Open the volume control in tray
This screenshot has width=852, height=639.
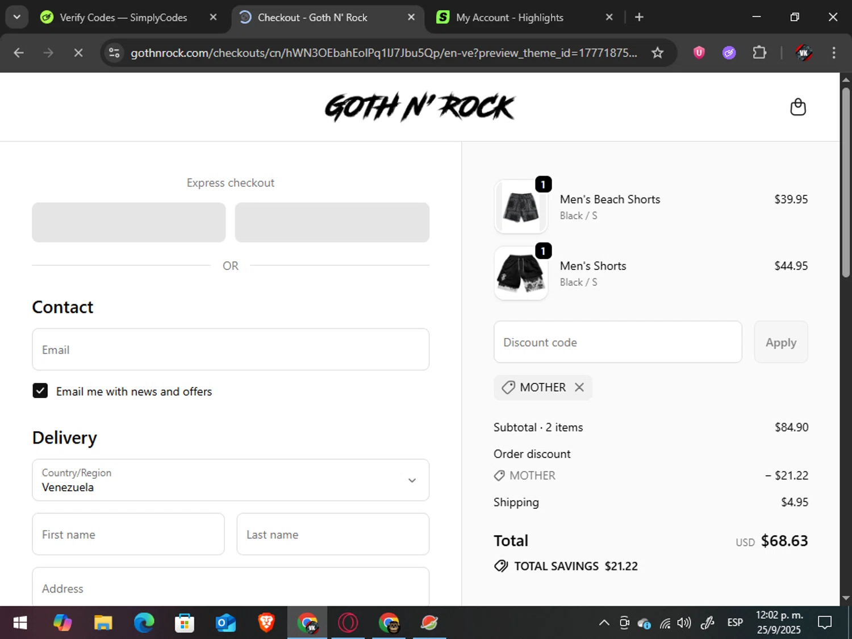[684, 623]
